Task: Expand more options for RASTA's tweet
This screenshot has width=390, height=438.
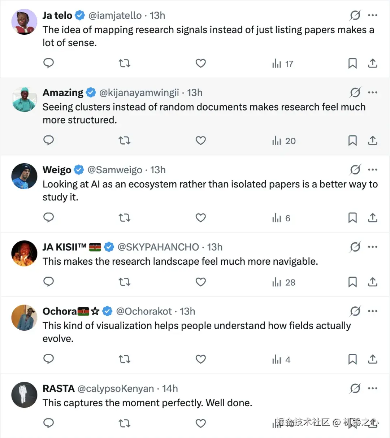Action: [372, 389]
